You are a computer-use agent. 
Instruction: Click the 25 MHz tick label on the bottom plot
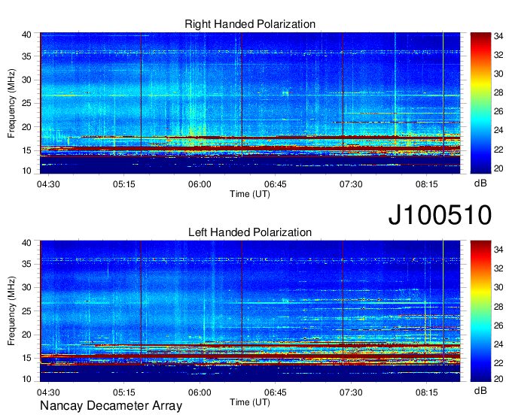[x=26, y=311]
